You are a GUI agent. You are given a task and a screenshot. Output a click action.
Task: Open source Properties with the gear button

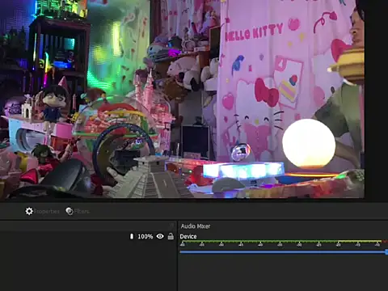[x=42, y=211]
